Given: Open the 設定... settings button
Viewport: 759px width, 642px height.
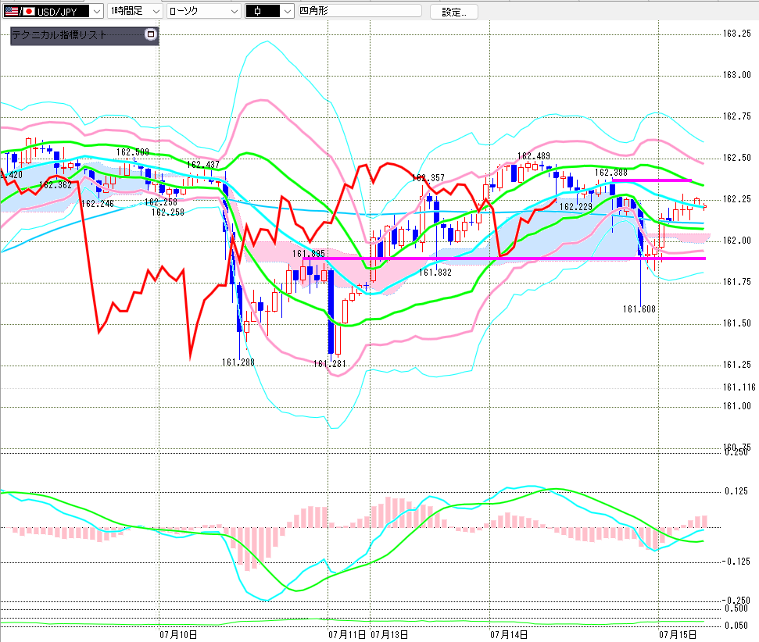Looking at the screenshot, I should click(454, 12).
